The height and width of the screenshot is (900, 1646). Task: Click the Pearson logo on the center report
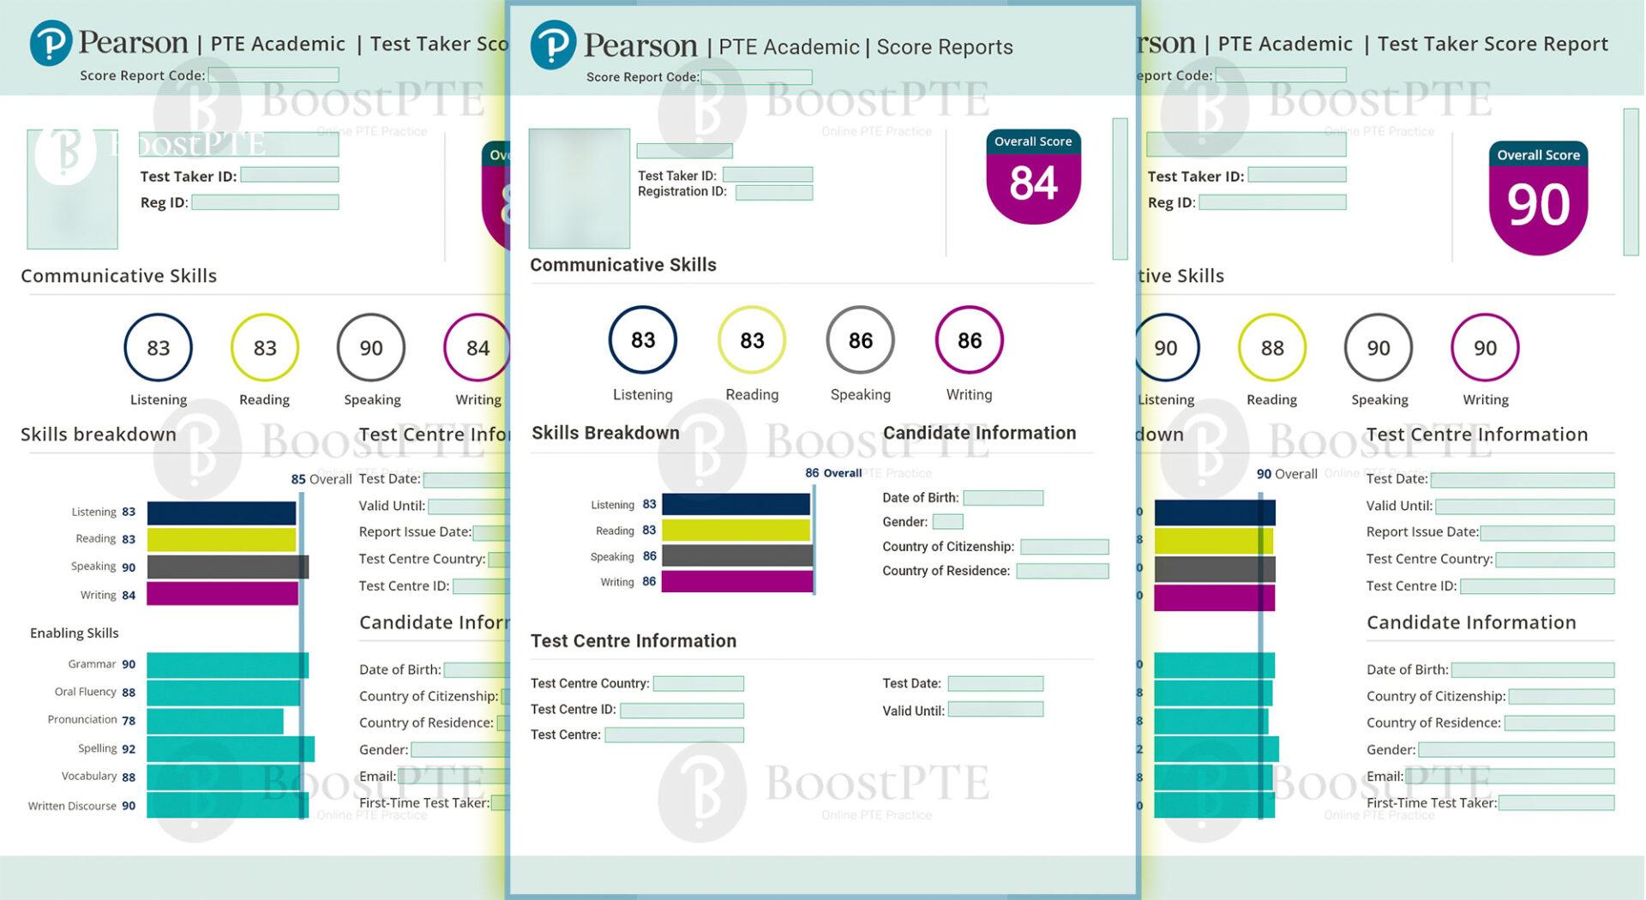pyautogui.click(x=553, y=45)
